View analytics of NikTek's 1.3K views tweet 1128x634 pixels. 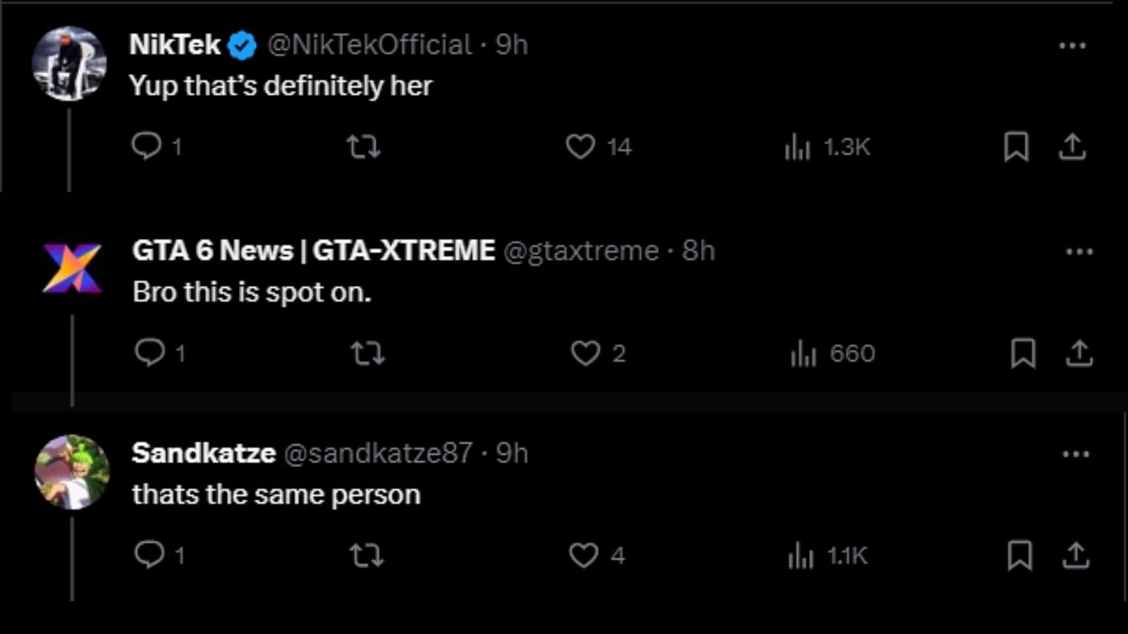click(798, 147)
